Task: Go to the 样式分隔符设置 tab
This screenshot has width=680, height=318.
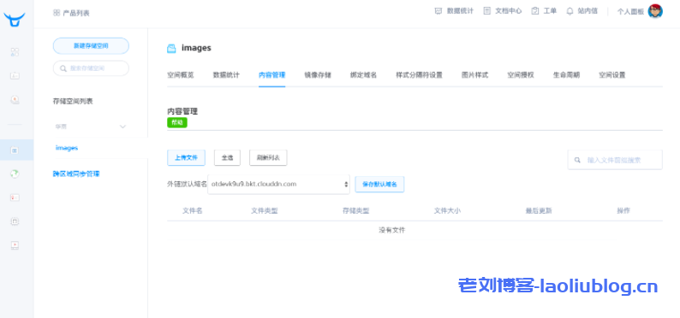Action: point(419,75)
